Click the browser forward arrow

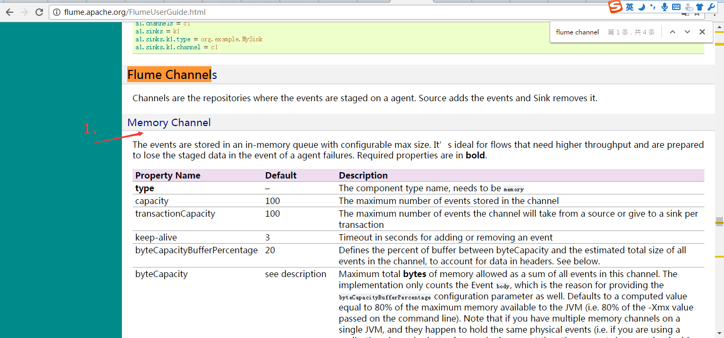[x=24, y=12]
